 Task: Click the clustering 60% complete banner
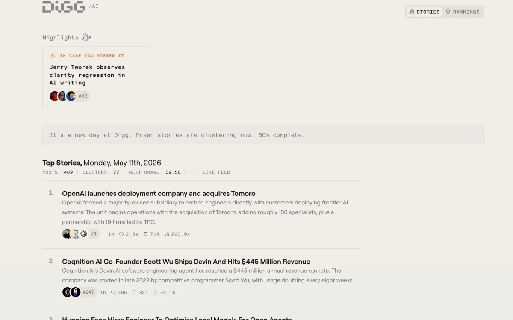tap(263, 135)
